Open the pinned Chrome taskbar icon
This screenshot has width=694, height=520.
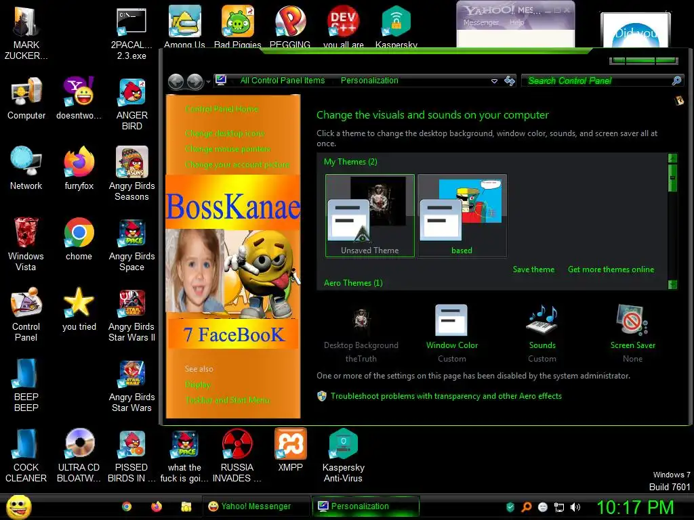[x=127, y=506]
